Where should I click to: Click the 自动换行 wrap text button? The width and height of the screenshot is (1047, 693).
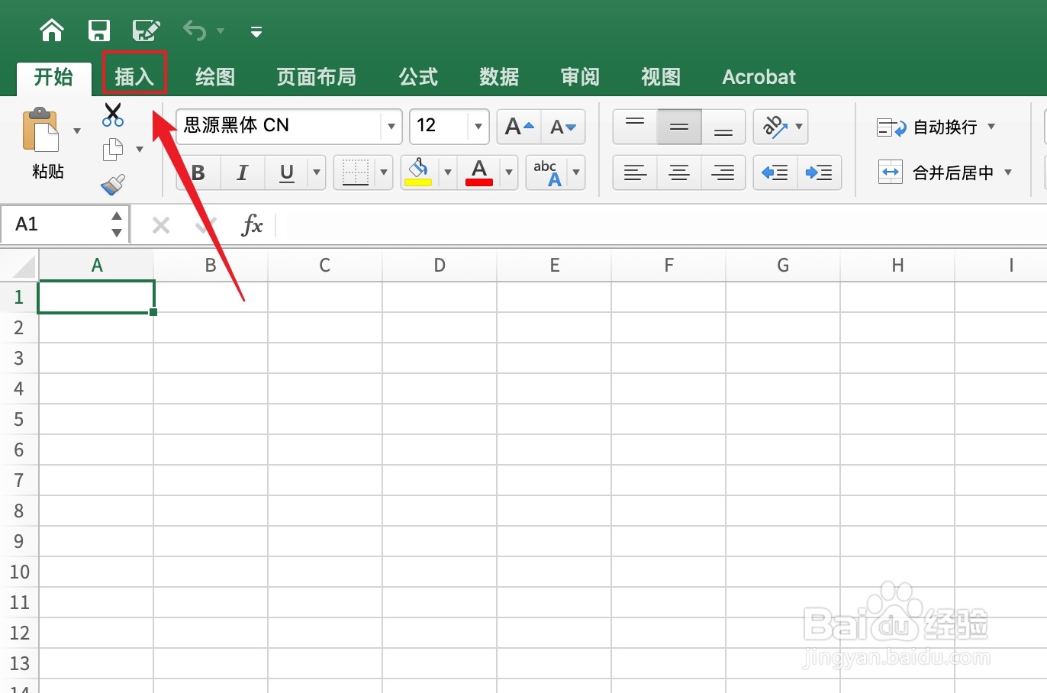point(927,127)
